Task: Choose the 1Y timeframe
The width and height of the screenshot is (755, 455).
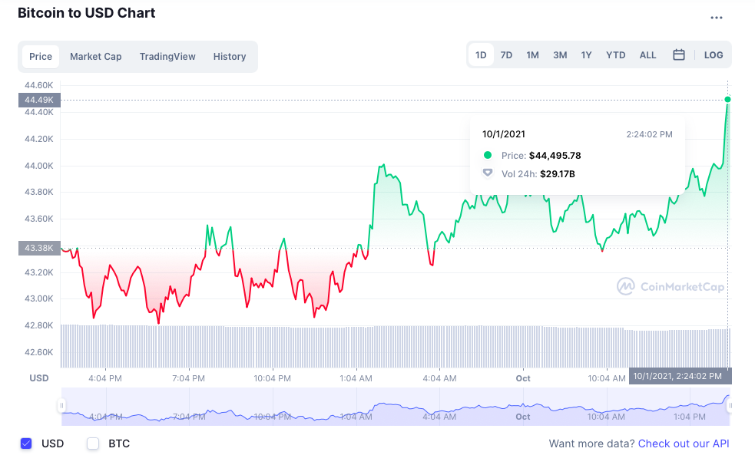Action: point(586,54)
